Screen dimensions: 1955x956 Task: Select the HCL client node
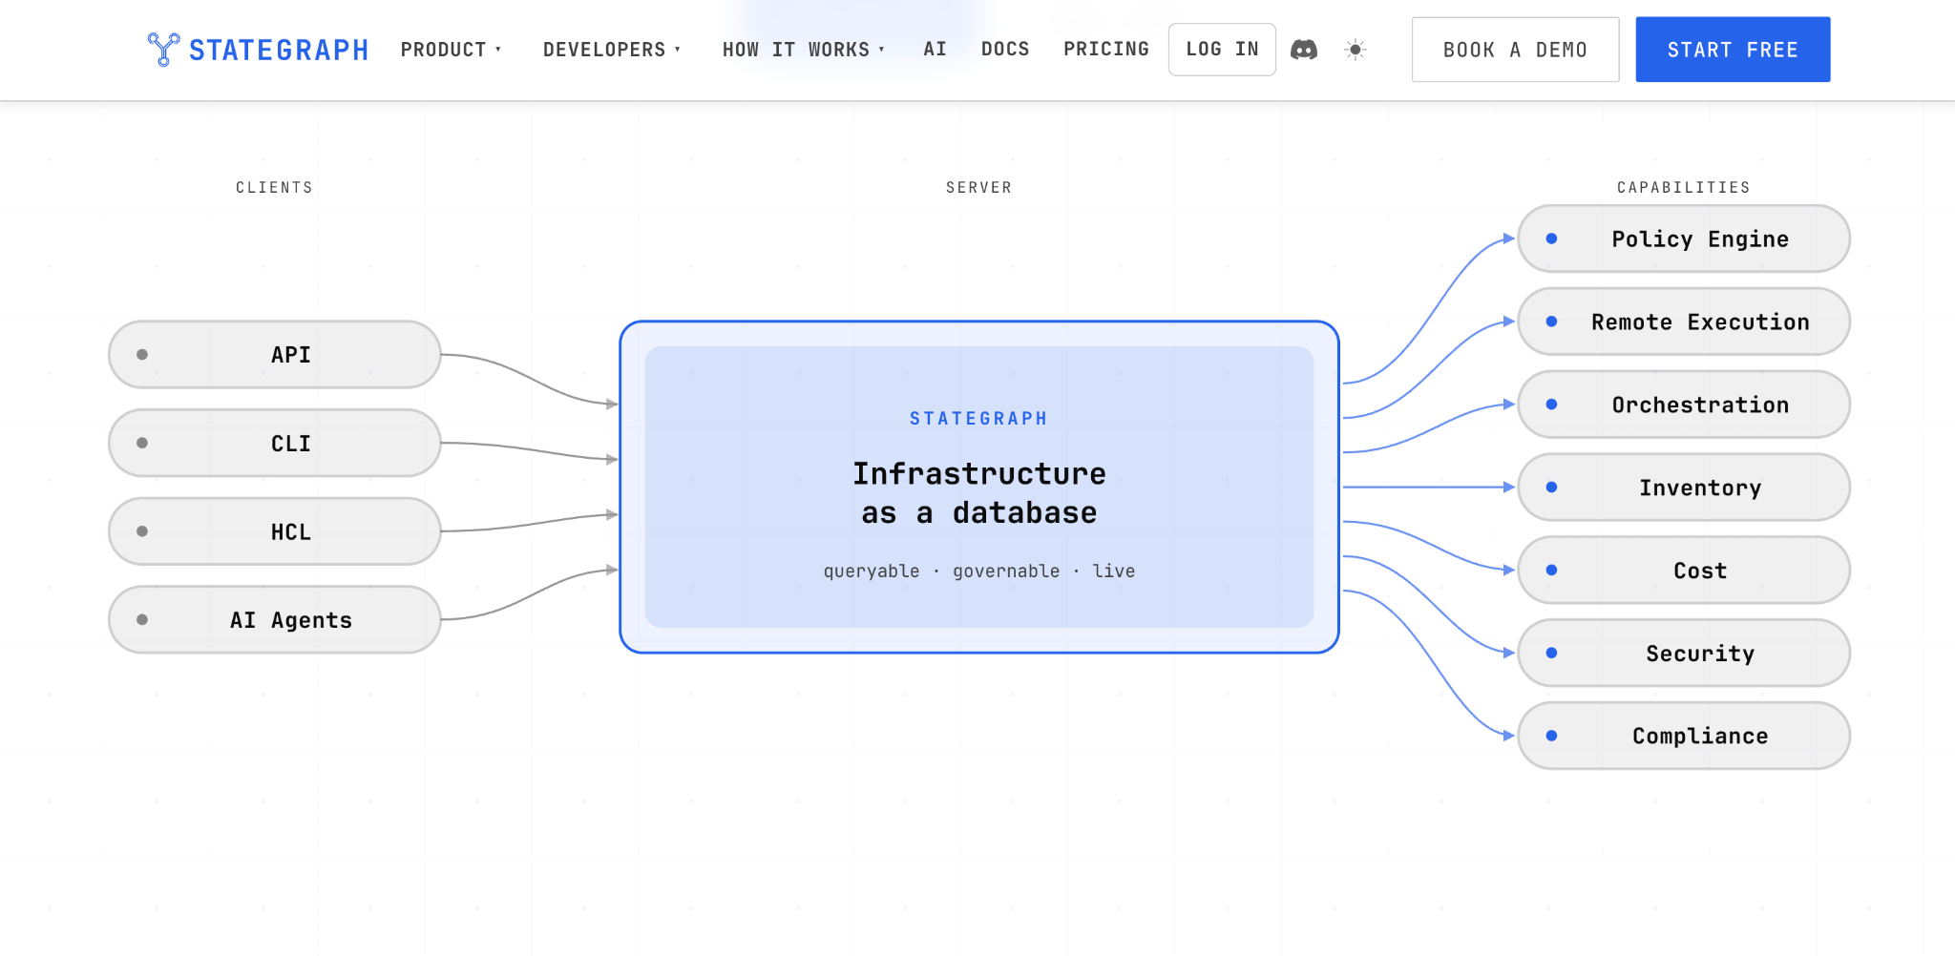(275, 531)
